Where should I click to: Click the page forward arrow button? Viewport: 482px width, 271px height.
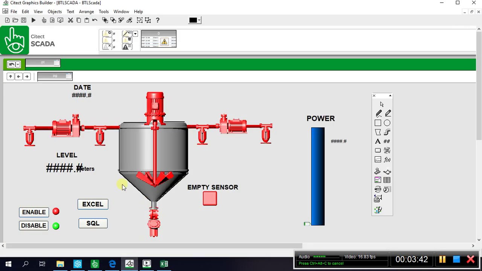pos(26,76)
